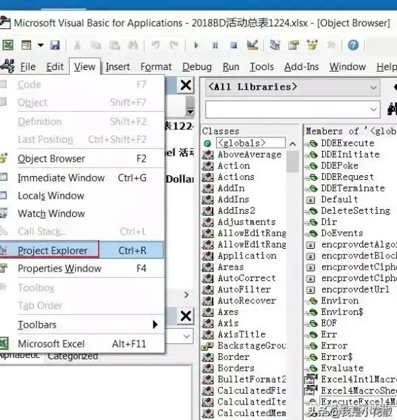Open the Window menu
The height and width of the screenshot is (420, 397).
click(347, 67)
